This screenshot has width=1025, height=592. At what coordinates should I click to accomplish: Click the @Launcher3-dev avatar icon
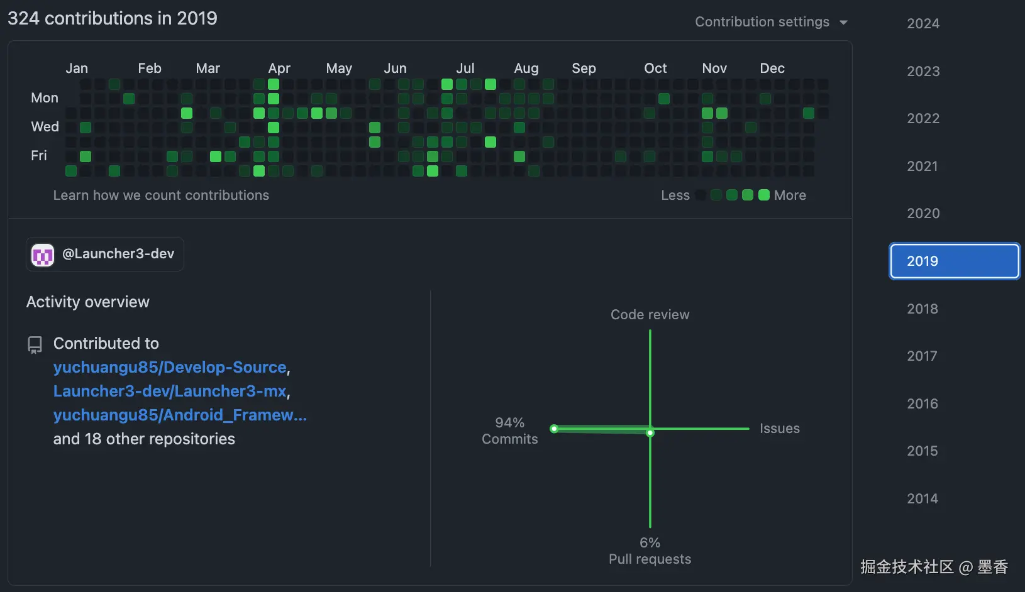[x=42, y=254]
